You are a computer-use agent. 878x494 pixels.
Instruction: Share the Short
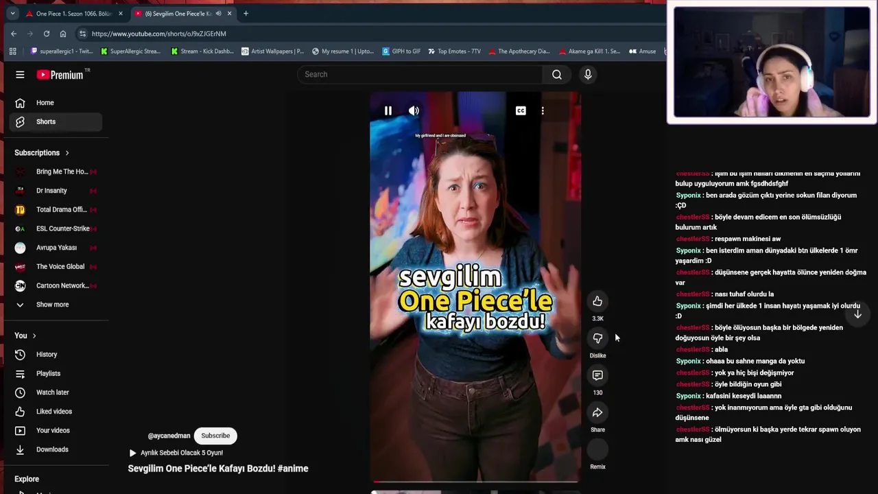597,412
